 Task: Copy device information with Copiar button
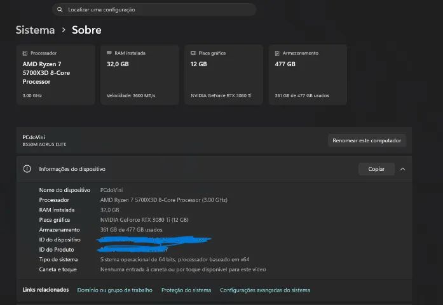coord(376,169)
